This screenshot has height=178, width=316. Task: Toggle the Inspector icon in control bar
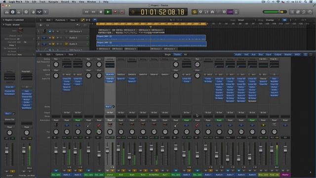[13, 12]
